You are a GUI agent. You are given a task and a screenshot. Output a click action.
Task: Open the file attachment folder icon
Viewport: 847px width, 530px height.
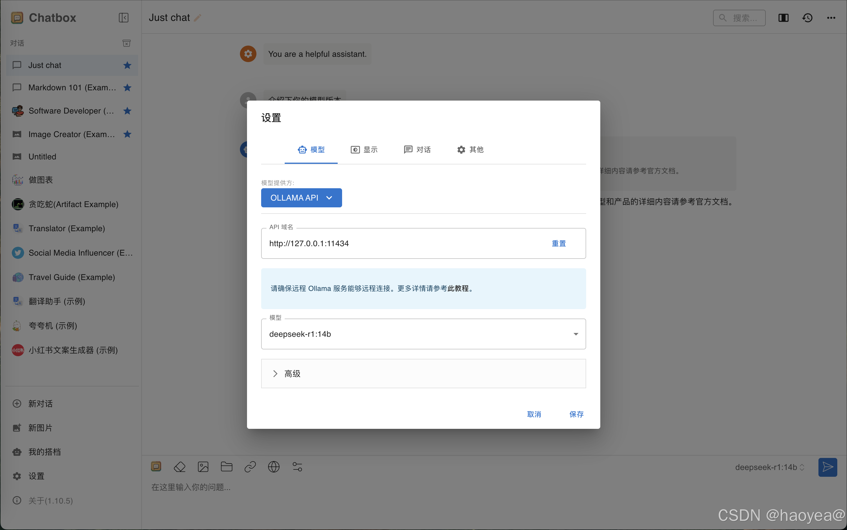coord(226,466)
